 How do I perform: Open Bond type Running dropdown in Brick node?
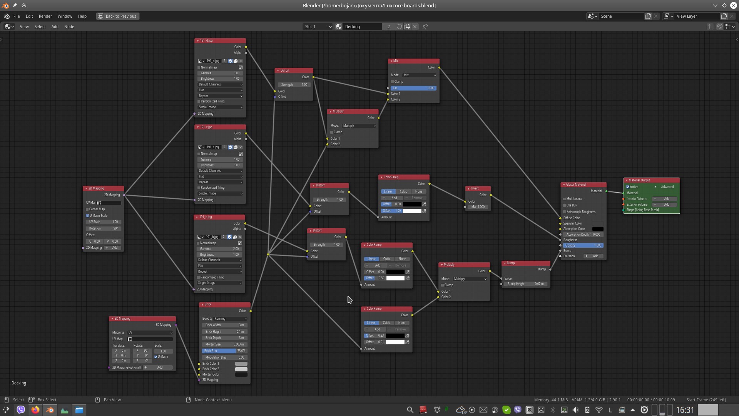pos(230,319)
